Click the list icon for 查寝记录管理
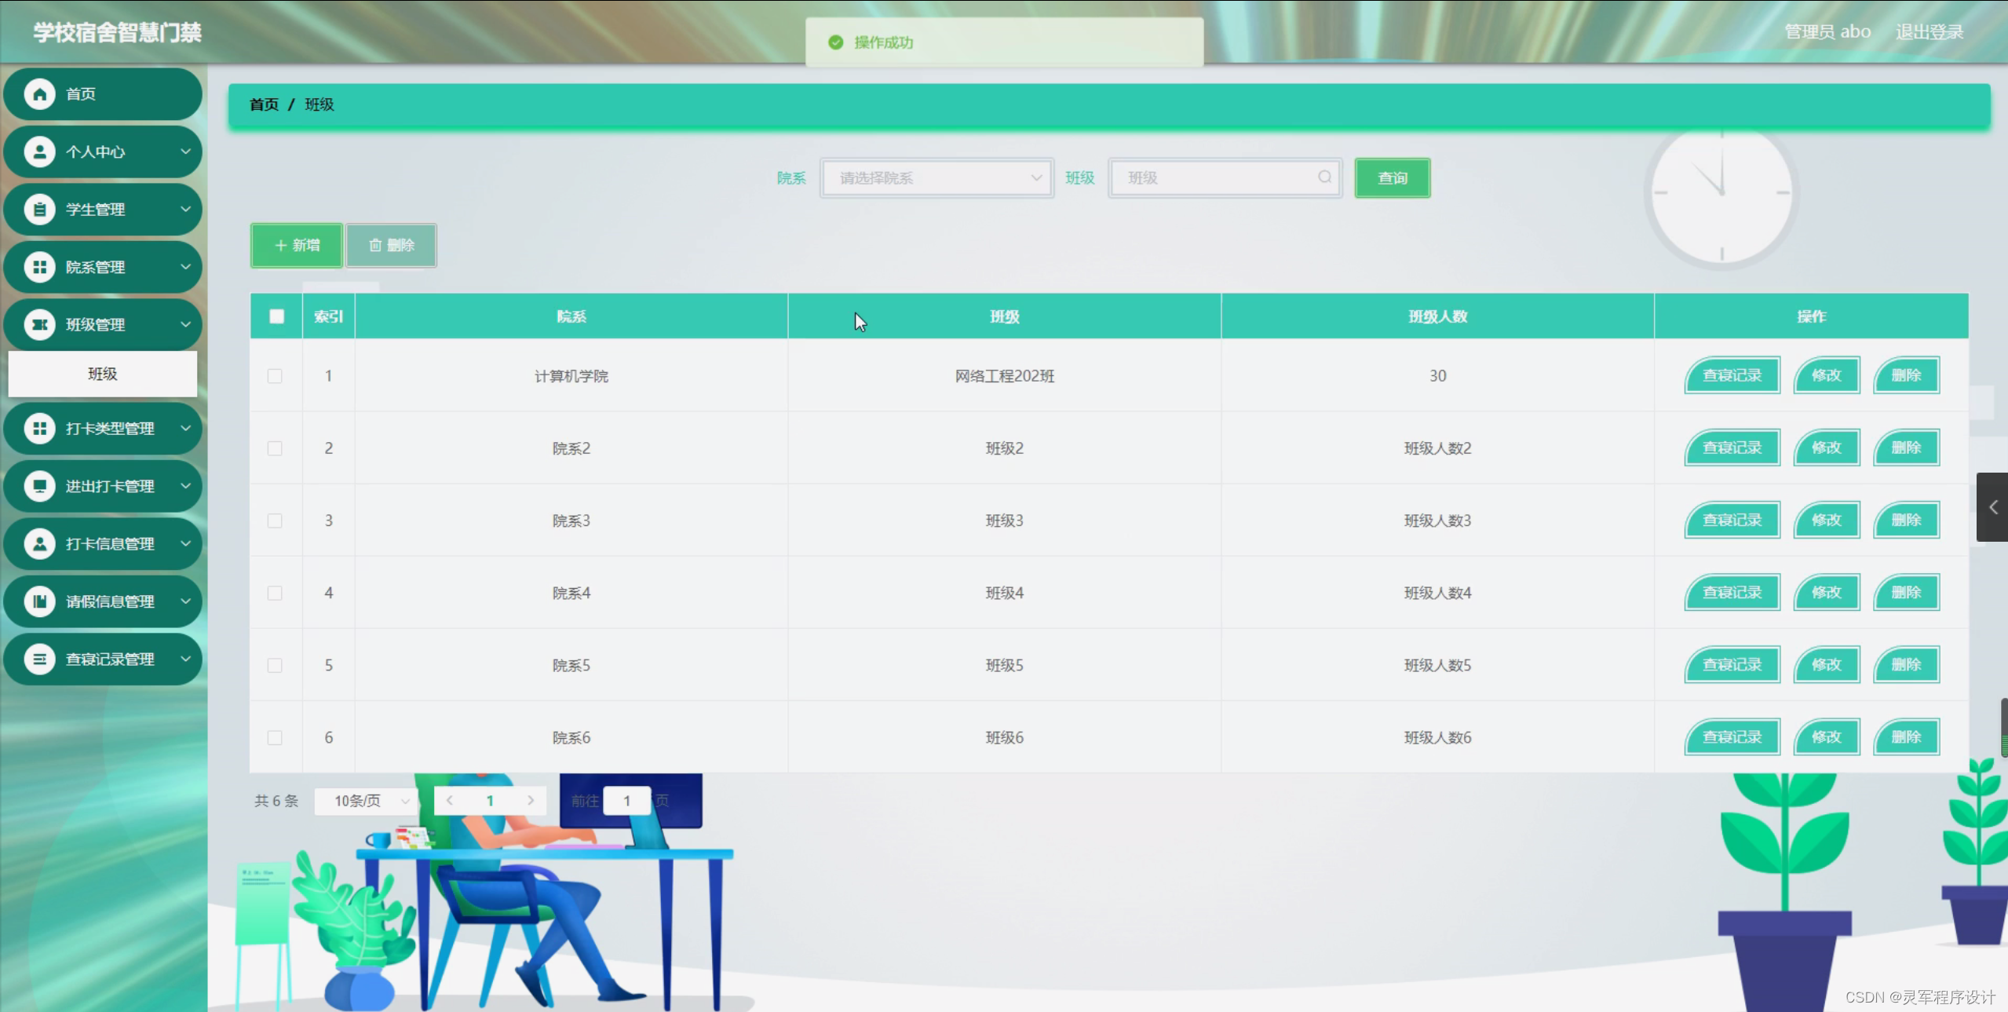Screen dimensions: 2008x1012 (39, 659)
